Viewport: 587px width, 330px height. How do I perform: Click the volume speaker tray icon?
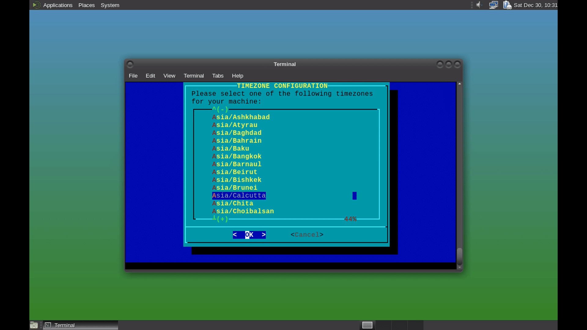click(x=479, y=5)
